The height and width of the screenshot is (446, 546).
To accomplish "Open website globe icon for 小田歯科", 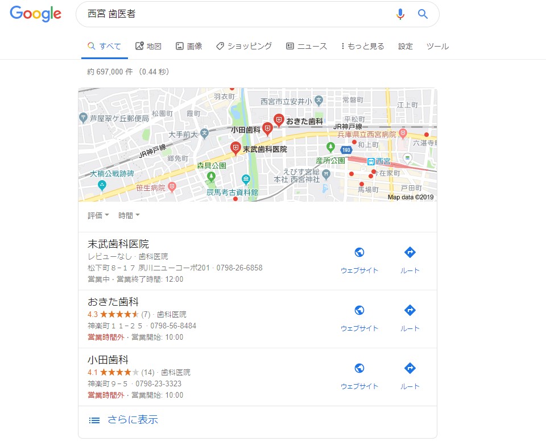I will tap(359, 368).
